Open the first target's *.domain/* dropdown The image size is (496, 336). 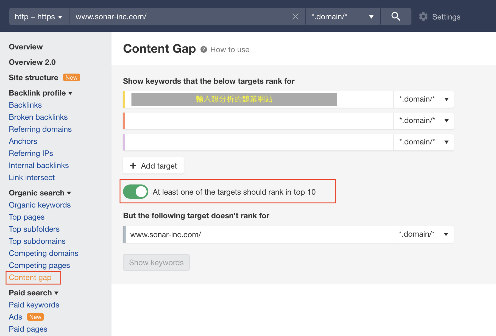[x=423, y=99]
